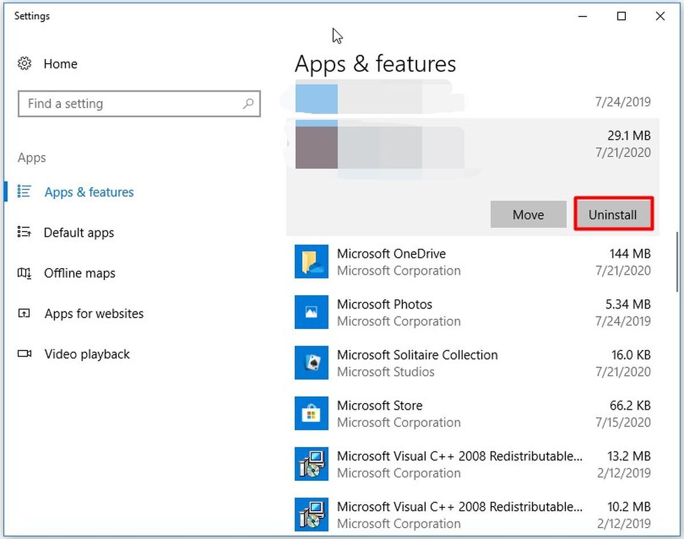Go to Default apps settings

(79, 233)
